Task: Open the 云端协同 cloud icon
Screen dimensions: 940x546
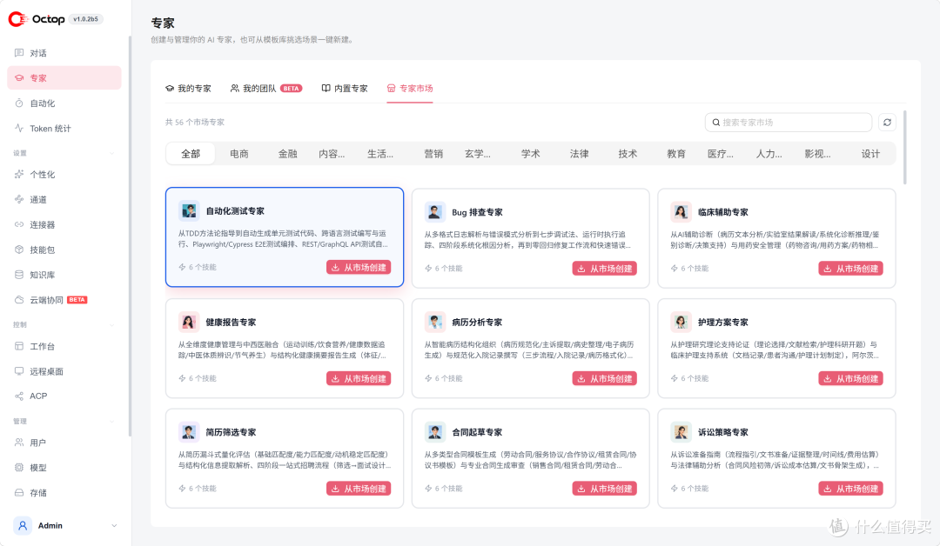Action: click(19, 300)
